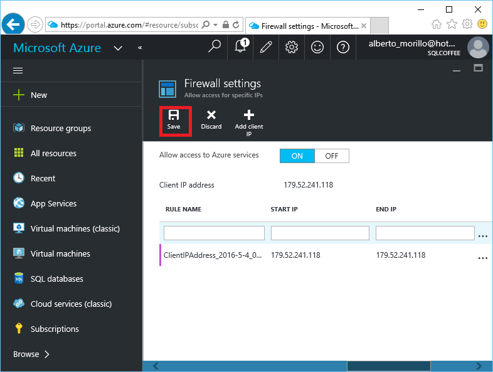The height and width of the screenshot is (372, 493).
Task: Click the user avatar picture
Action: [478, 47]
